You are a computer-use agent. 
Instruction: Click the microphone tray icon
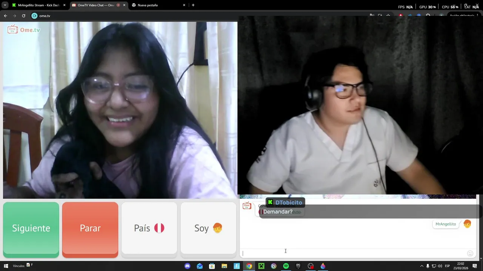pyautogui.click(x=428, y=266)
